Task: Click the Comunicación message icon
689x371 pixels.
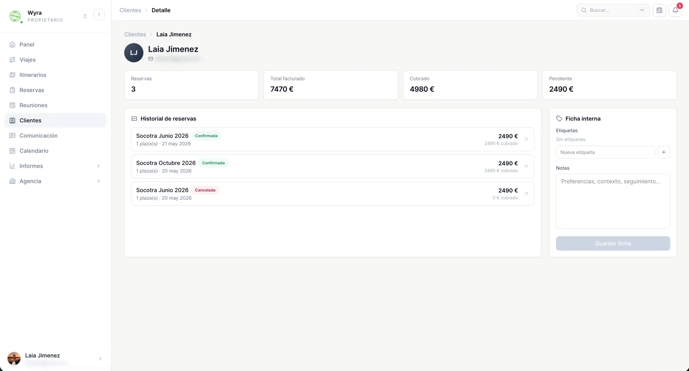Action: (12, 136)
